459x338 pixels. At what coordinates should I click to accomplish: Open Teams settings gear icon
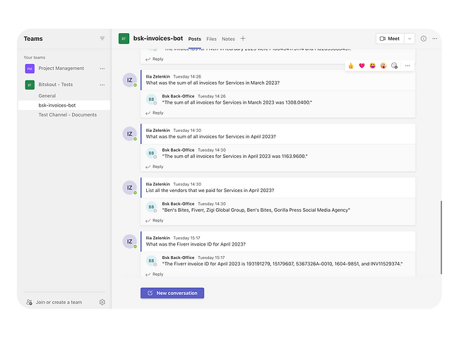pos(102,302)
